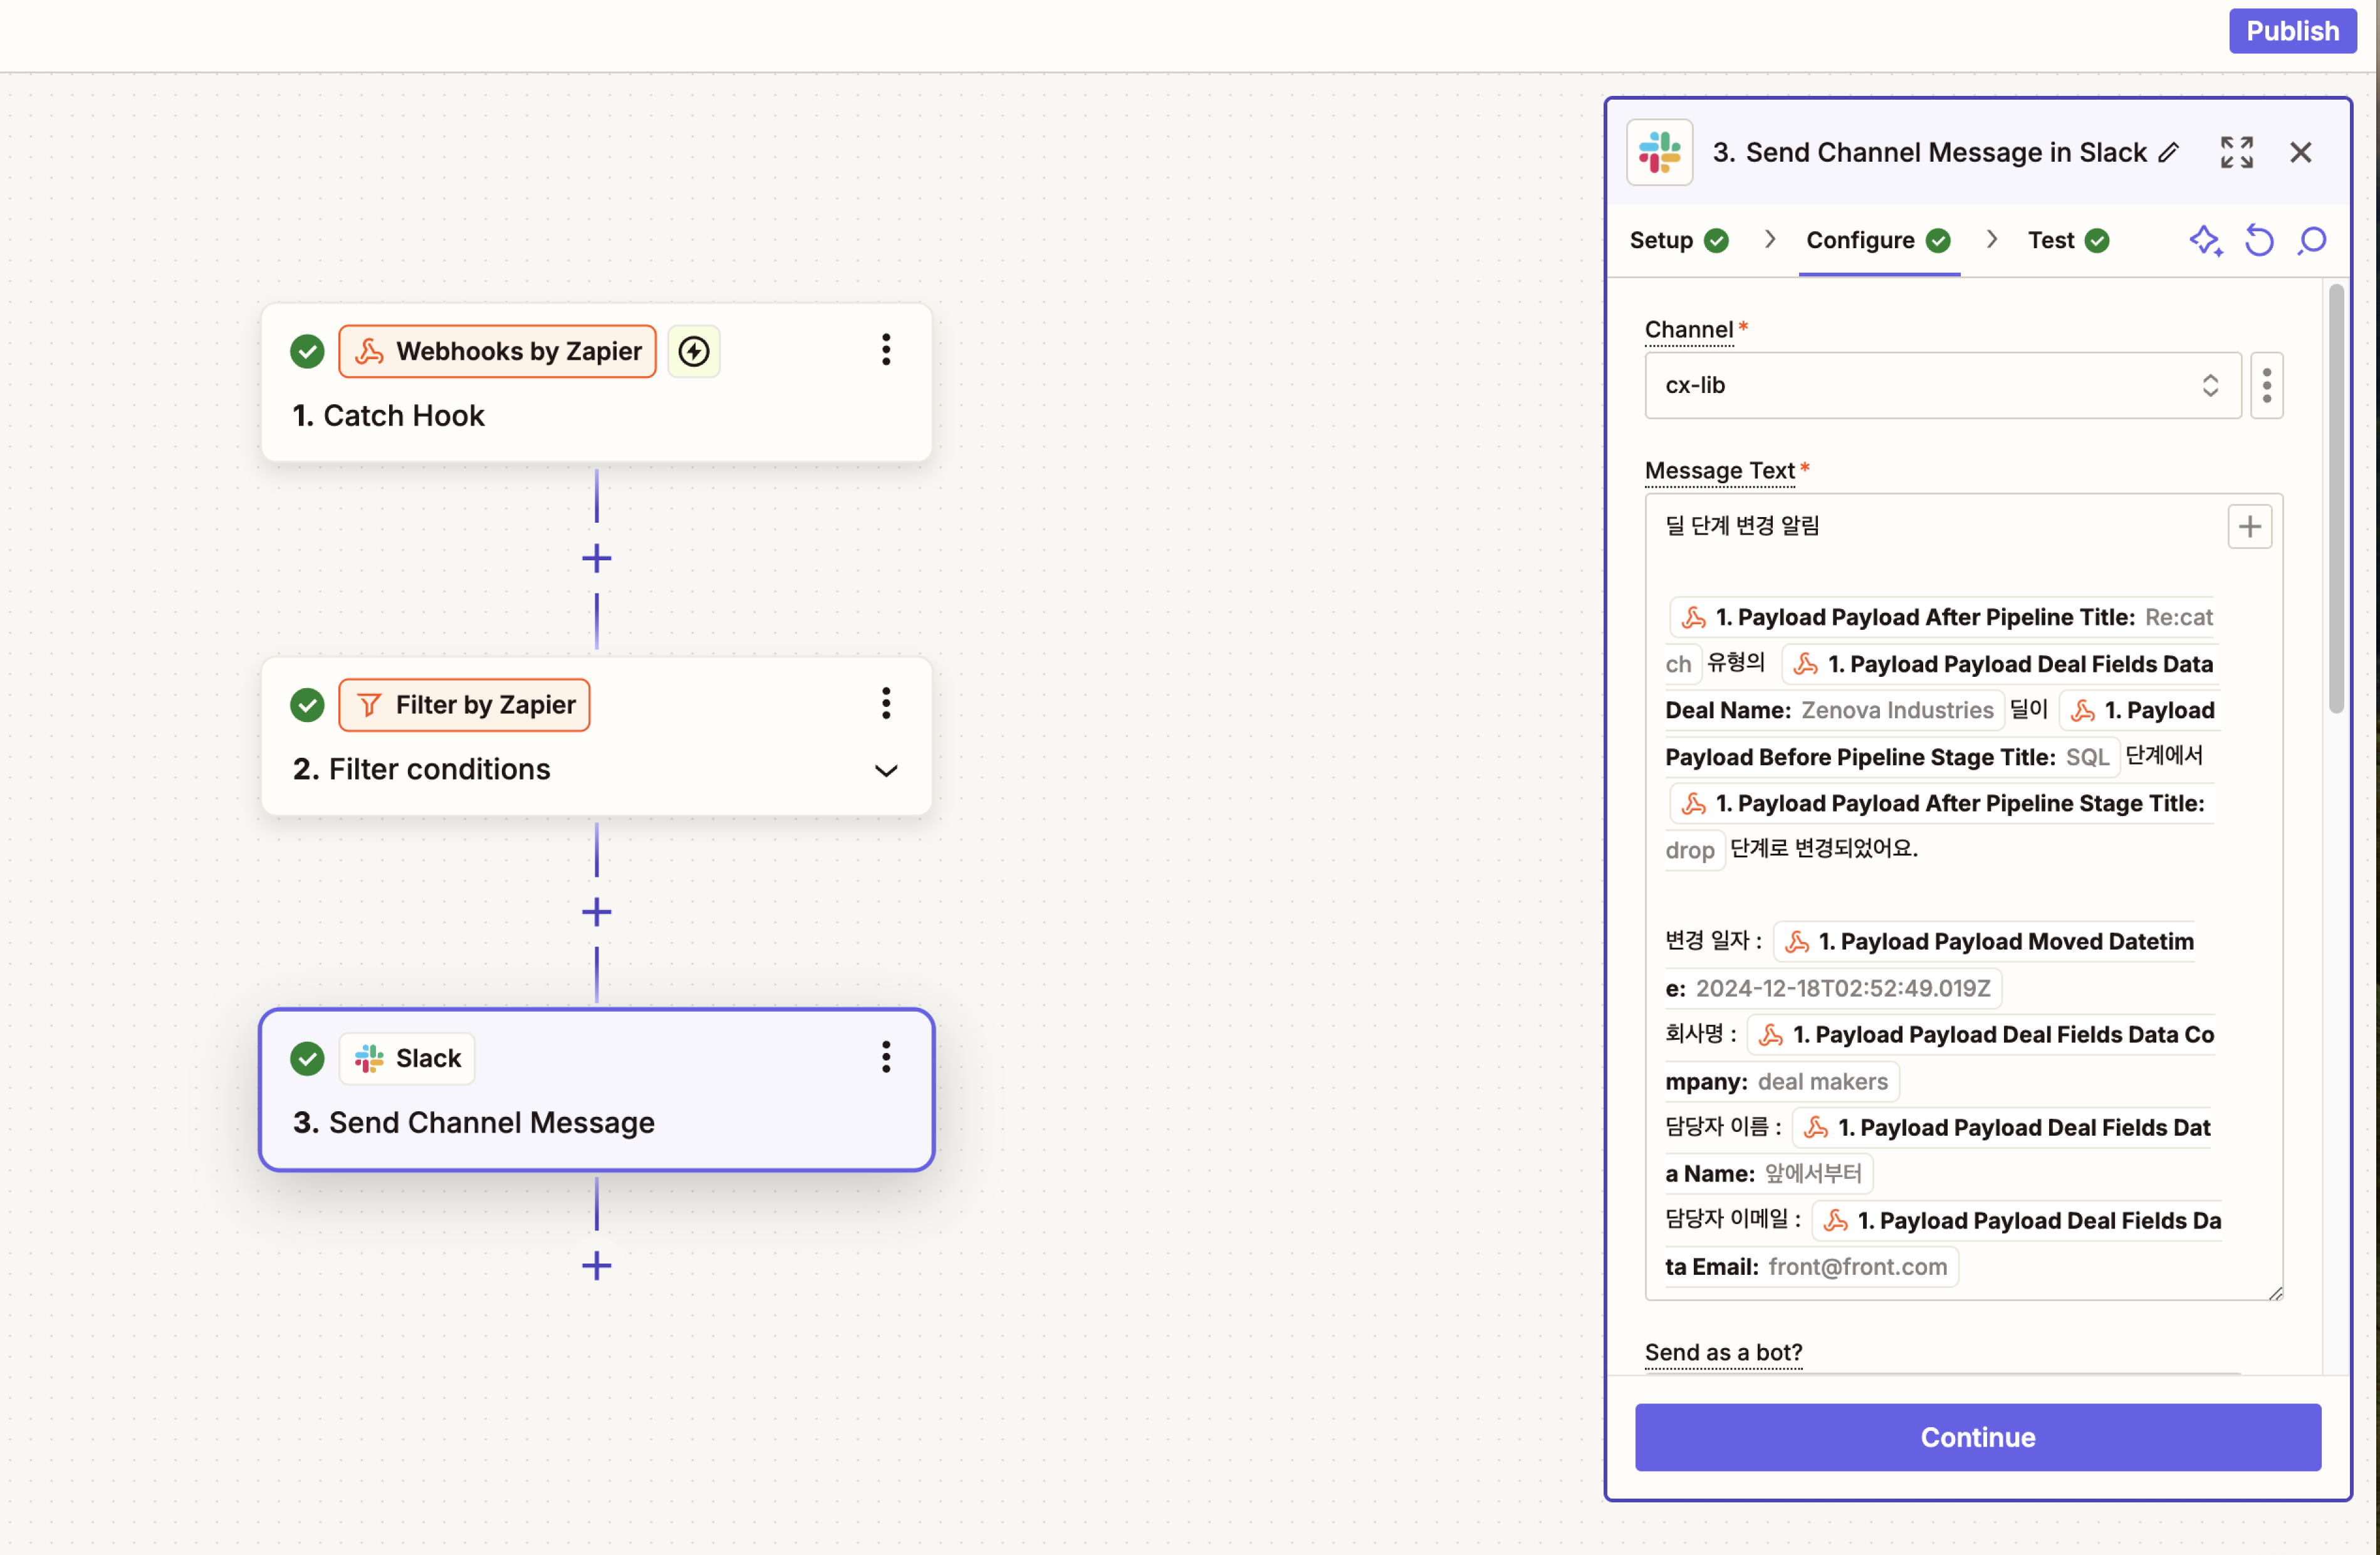
Task: Click the Continue button
Action: coord(1977,1436)
